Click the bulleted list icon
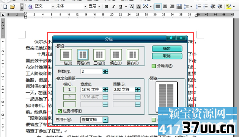Viewport: 239px width, 137px height. [x=206, y=6]
